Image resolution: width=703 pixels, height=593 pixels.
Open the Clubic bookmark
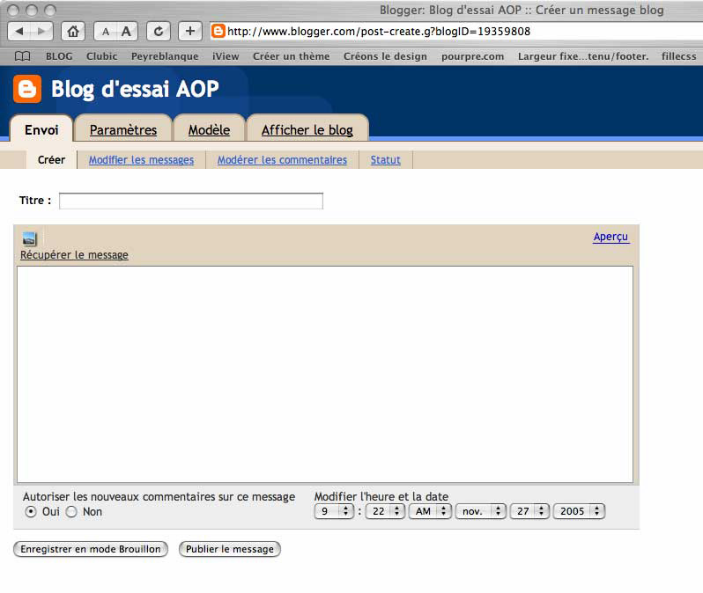click(102, 56)
